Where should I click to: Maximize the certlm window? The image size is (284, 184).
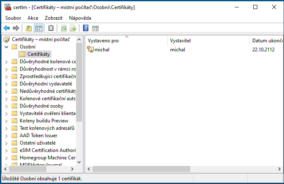[x=255, y=7]
